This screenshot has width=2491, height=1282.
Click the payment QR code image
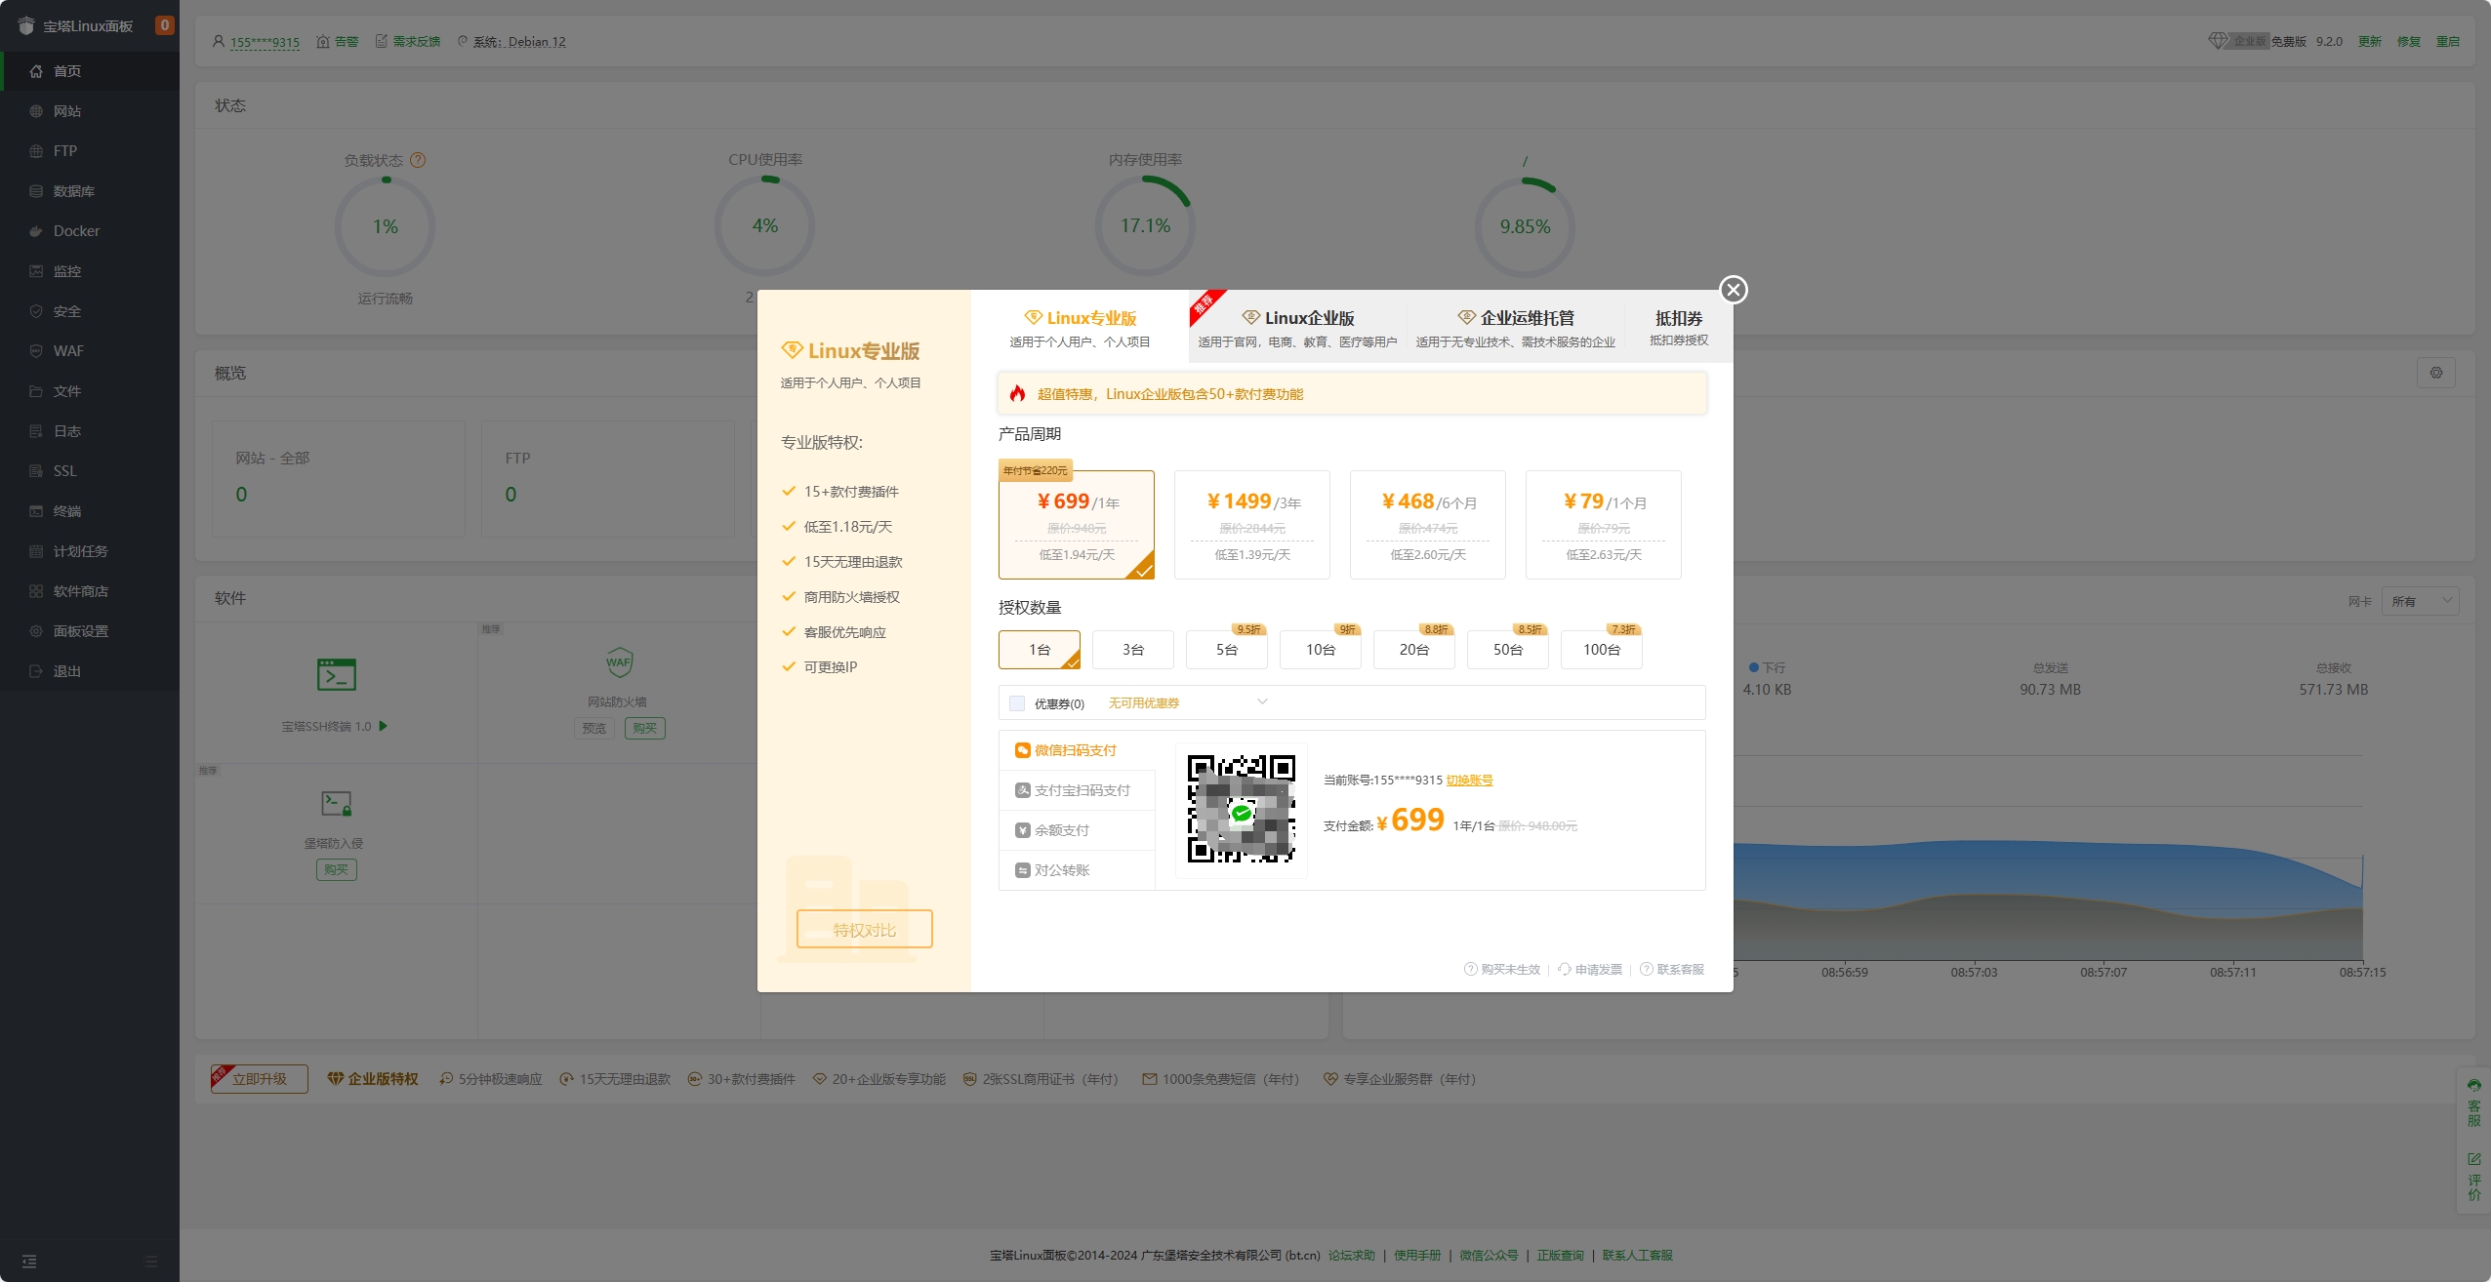point(1241,809)
